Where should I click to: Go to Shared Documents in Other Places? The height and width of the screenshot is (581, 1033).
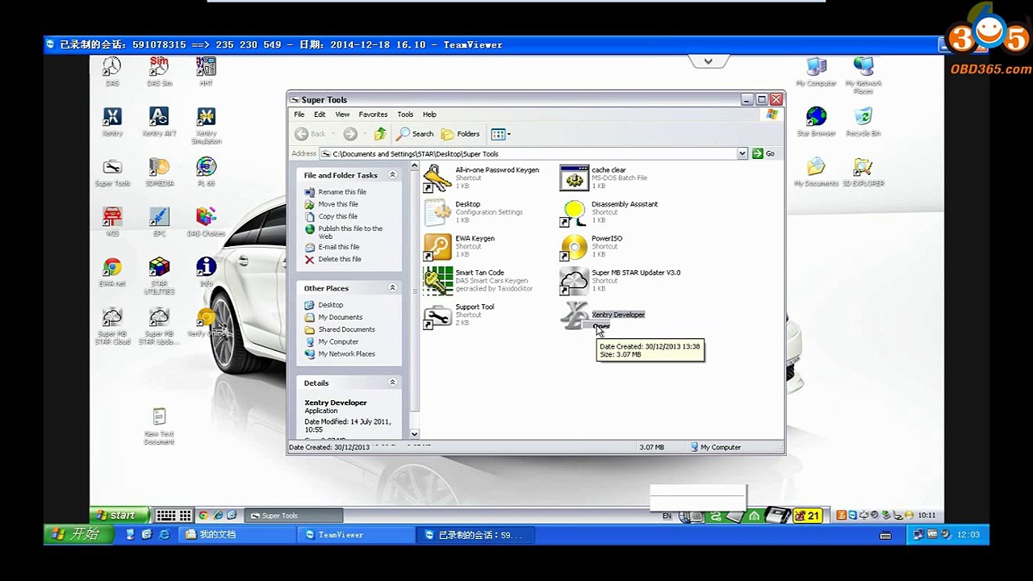346,329
